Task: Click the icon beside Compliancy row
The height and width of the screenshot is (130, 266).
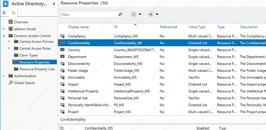Action: 63,36
